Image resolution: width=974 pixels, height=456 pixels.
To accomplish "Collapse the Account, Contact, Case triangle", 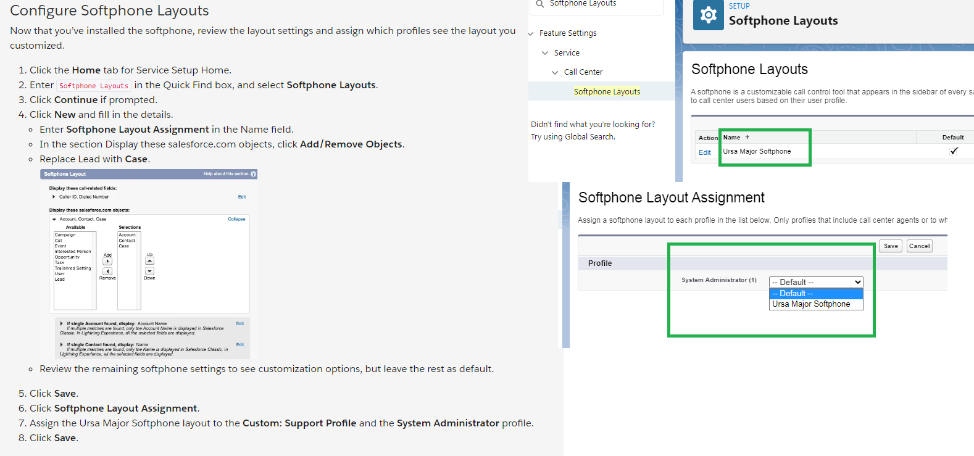I will [x=54, y=219].
